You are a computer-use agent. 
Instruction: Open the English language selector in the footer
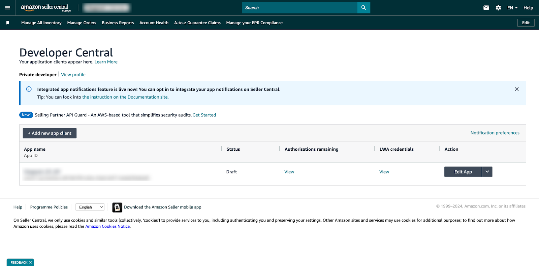(x=90, y=207)
